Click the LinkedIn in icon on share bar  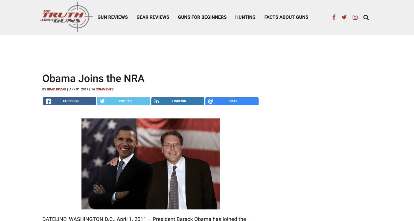tap(157, 101)
